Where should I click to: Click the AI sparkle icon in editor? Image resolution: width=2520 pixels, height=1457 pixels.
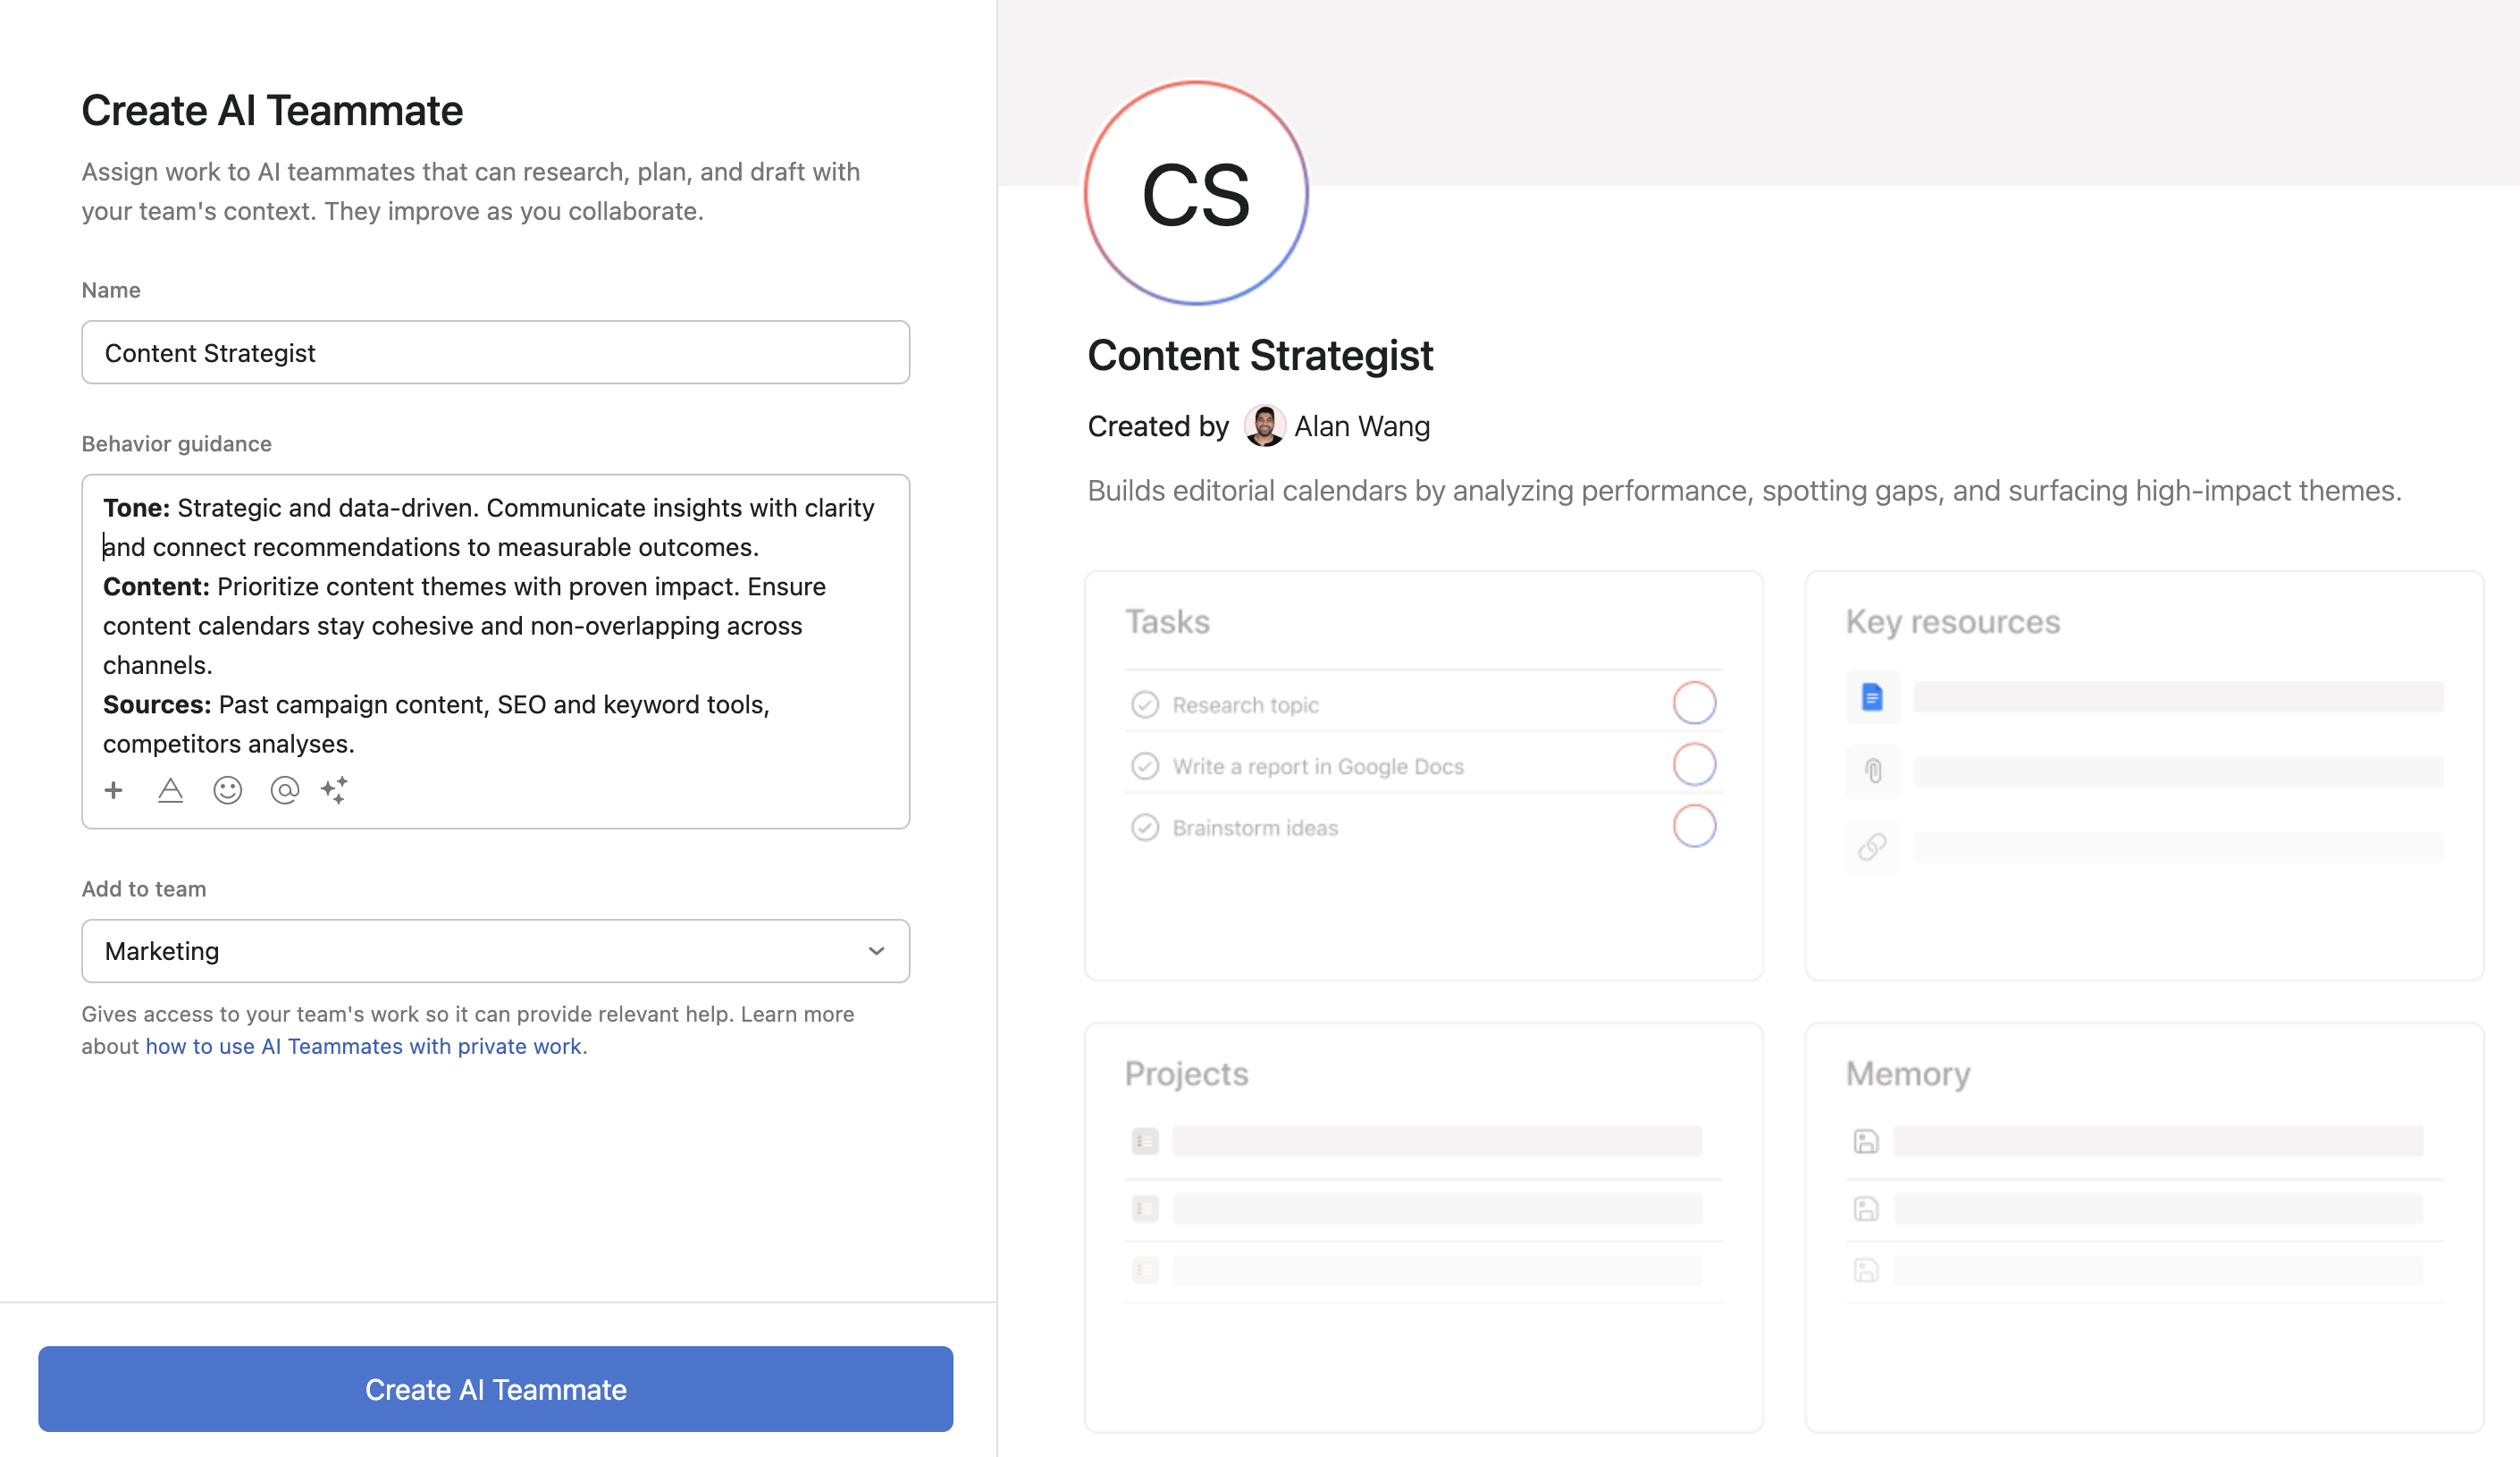pyautogui.click(x=335, y=790)
